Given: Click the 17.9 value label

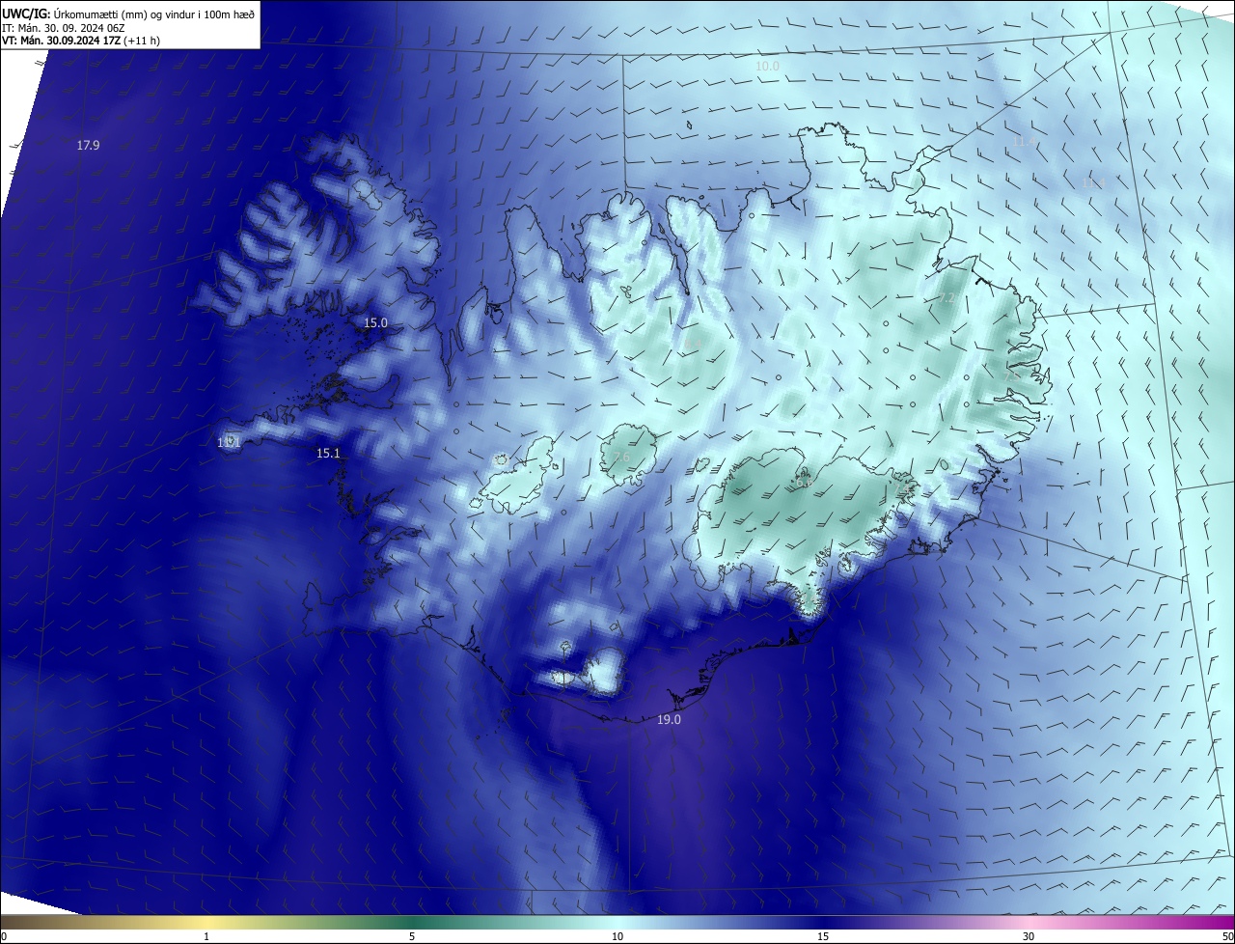Looking at the screenshot, I should pos(88,146).
